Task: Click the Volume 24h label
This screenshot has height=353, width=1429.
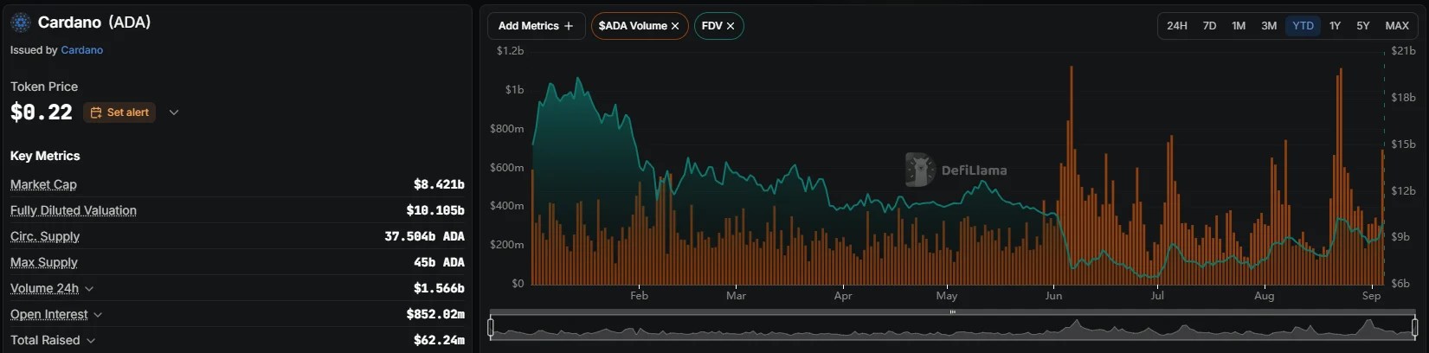Action: tap(44, 288)
